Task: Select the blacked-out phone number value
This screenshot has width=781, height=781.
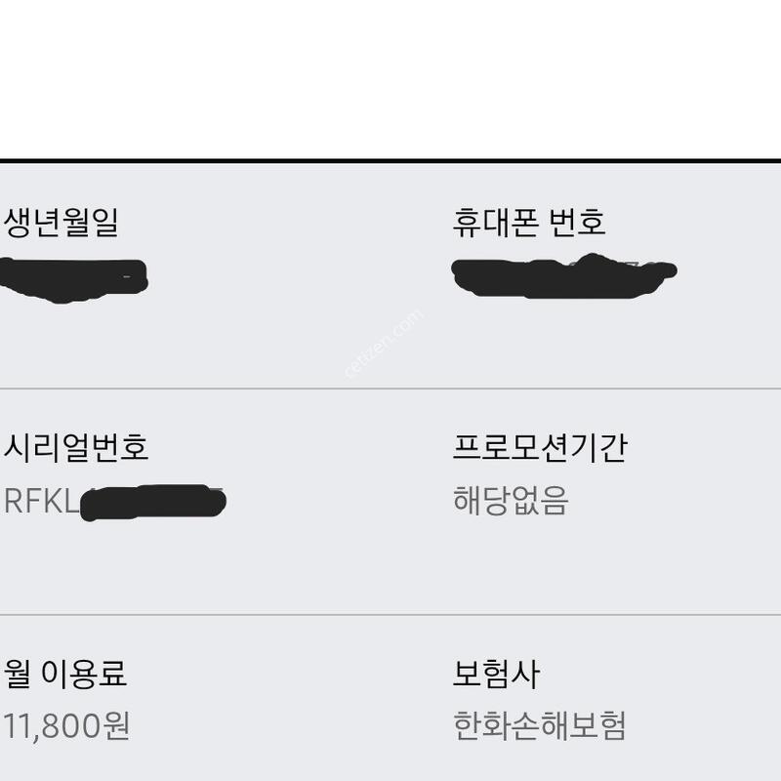Action: (x=564, y=276)
